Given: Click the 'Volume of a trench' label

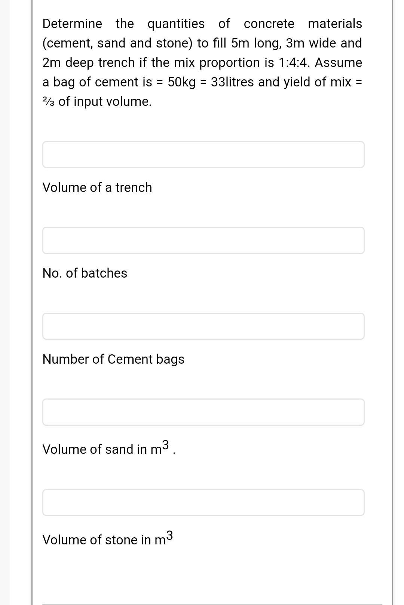Looking at the screenshot, I should pos(97,187).
